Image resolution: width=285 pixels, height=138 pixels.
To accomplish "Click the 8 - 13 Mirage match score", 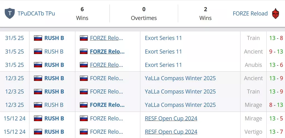I will point(276,105).
